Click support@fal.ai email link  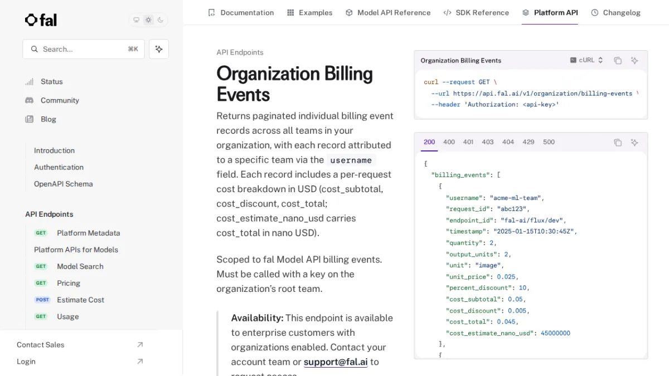[336, 362]
